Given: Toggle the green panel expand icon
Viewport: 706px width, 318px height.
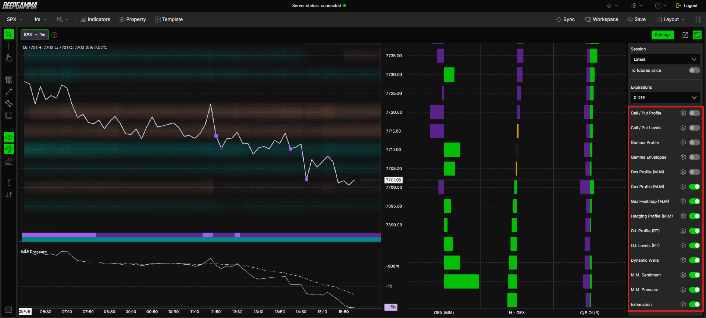Looking at the screenshot, I should coord(697,35).
